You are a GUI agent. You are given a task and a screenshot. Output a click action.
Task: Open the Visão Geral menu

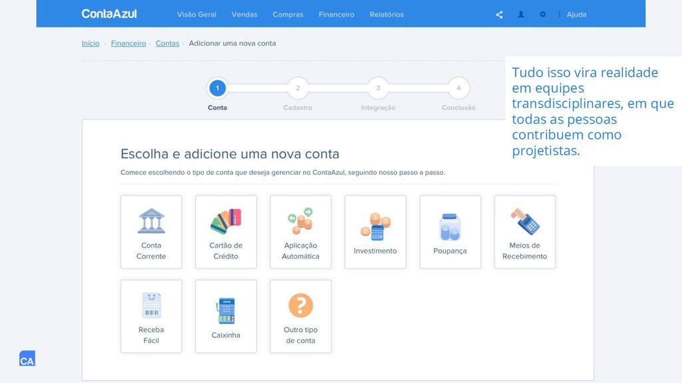click(196, 15)
